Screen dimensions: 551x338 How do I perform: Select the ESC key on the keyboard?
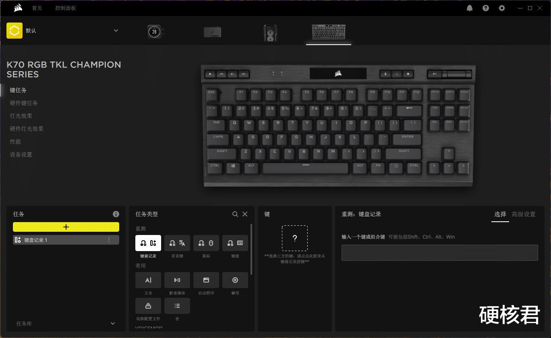212,95
